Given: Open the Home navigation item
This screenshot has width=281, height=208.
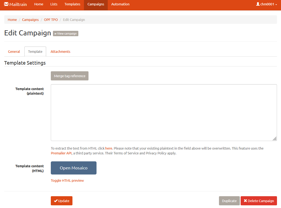Looking at the screenshot, I should pos(39,4).
